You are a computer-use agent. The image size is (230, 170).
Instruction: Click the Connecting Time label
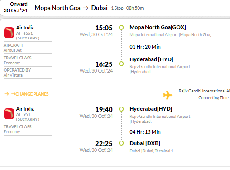(x=214, y=98)
